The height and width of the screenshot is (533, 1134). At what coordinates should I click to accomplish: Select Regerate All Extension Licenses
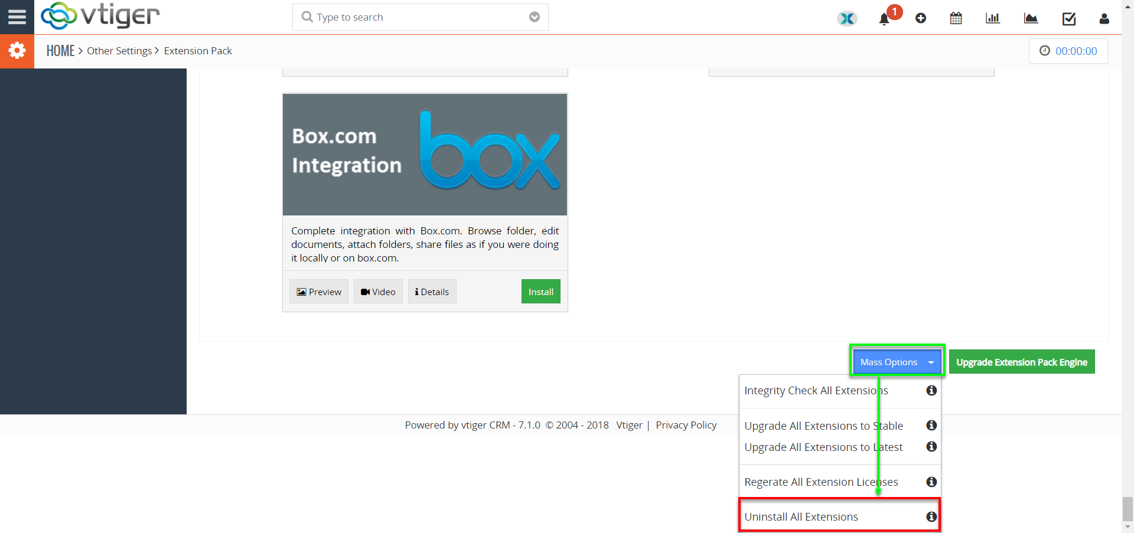[821, 482]
